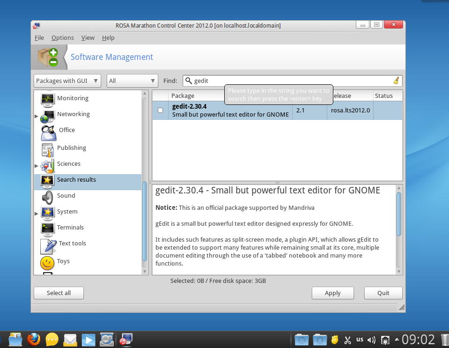The height and width of the screenshot is (348, 449).
Task: Click the clock showing 09:02
Action: (x=418, y=340)
